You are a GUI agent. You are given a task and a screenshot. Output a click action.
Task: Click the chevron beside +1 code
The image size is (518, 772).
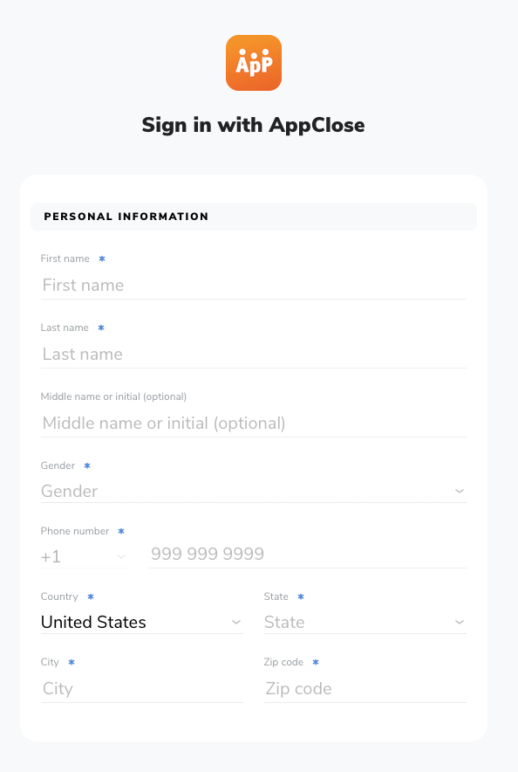click(121, 556)
